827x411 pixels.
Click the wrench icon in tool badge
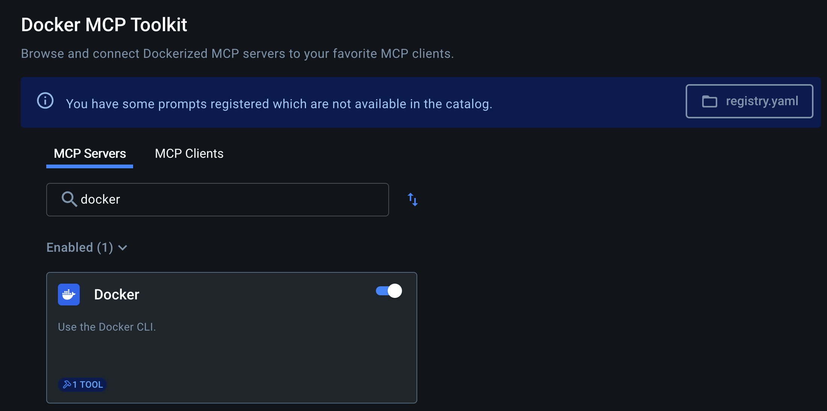click(x=67, y=384)
